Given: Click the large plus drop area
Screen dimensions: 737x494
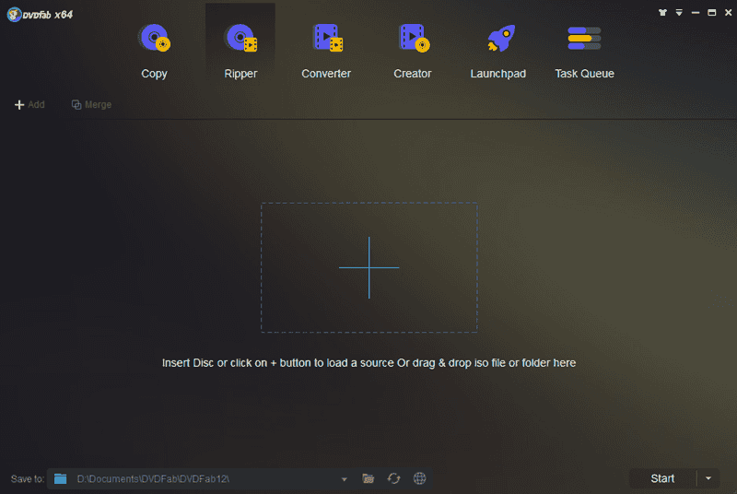Looking at the screenshot, I should 369,267.
